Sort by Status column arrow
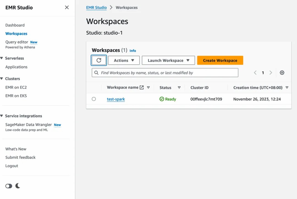 179,88
